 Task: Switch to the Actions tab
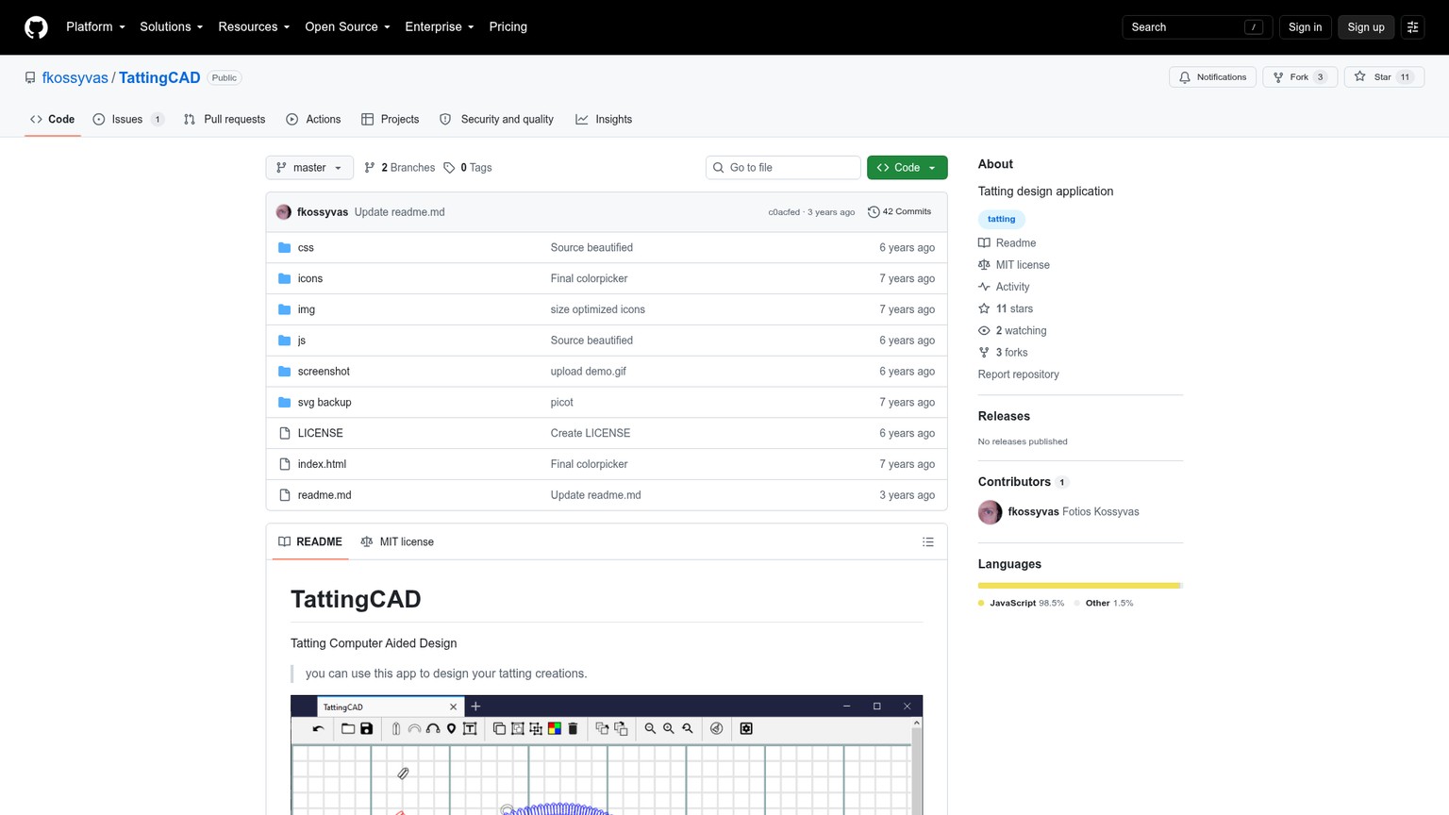click(313, 120)
